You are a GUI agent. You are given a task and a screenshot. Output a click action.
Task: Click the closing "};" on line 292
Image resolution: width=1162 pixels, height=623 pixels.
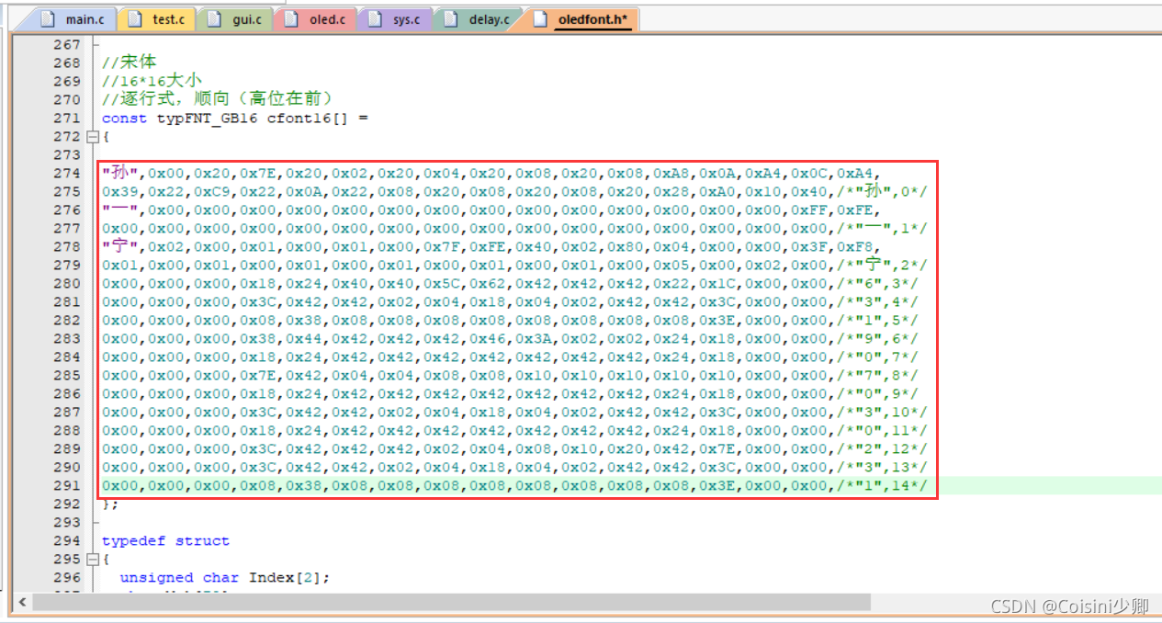tap(110, 504)
